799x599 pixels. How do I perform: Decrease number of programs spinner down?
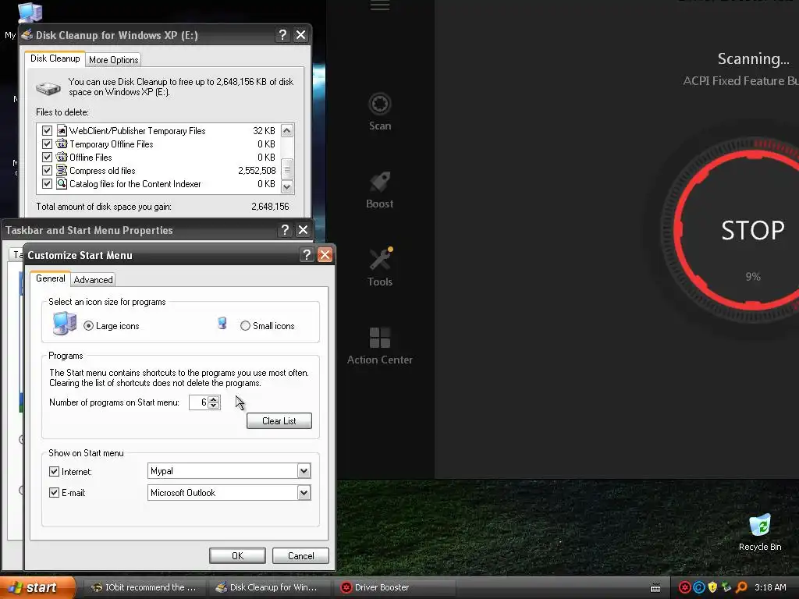click(214, 406)
